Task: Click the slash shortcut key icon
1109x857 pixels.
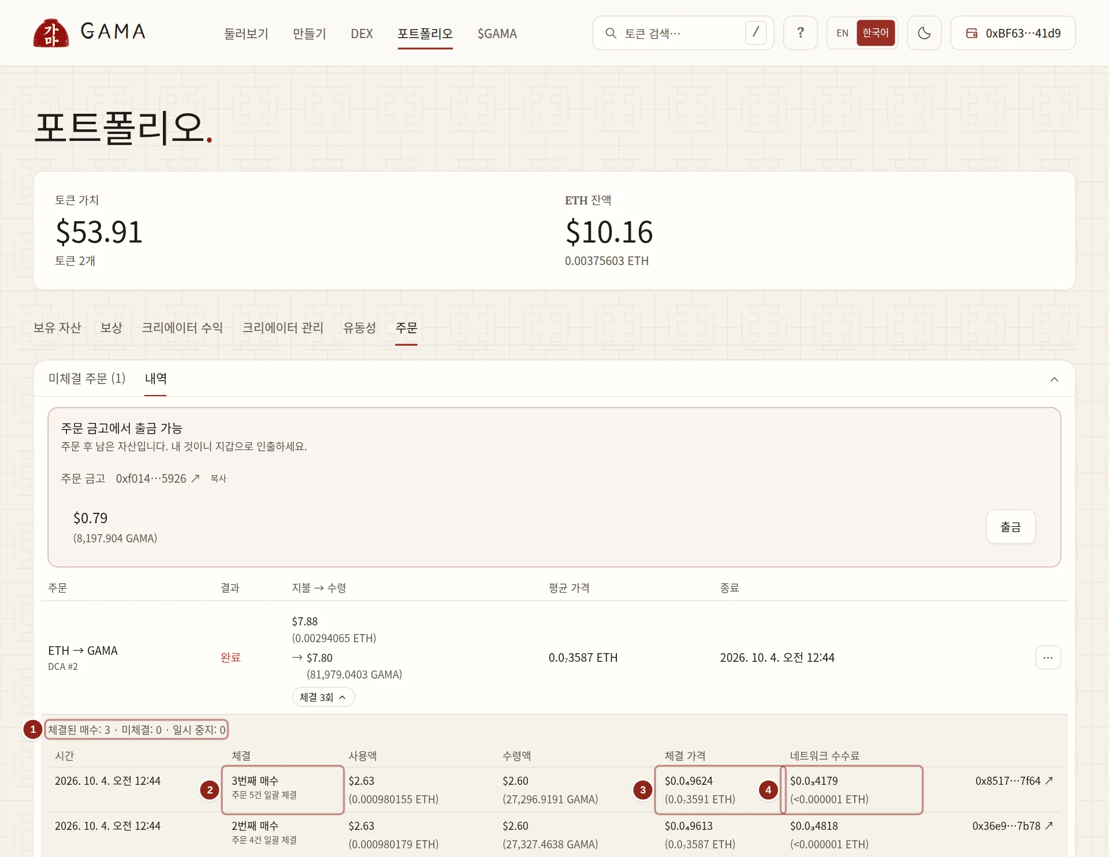Action: [756, 33]
